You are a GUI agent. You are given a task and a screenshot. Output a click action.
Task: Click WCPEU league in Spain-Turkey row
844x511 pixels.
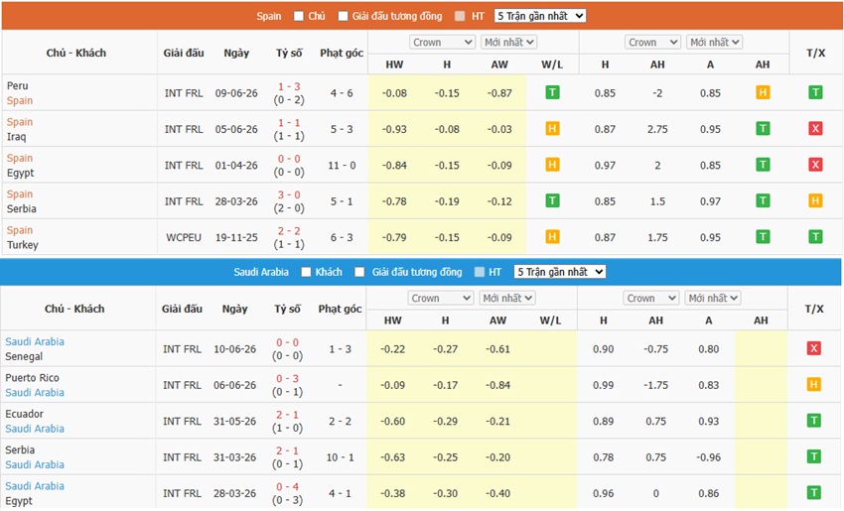click(184, 237)
